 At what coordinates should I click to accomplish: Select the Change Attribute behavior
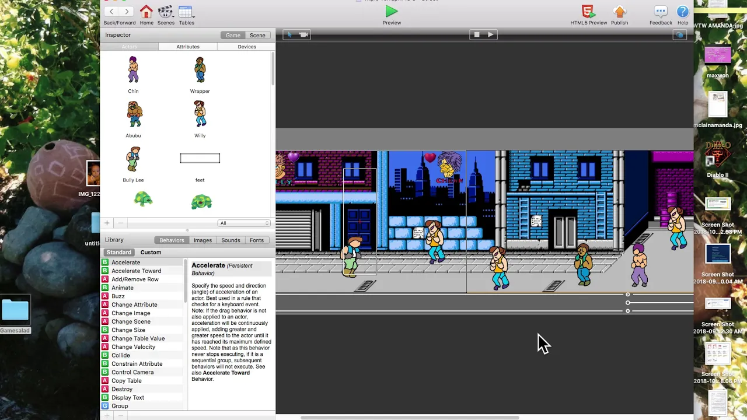pos(142,304)
